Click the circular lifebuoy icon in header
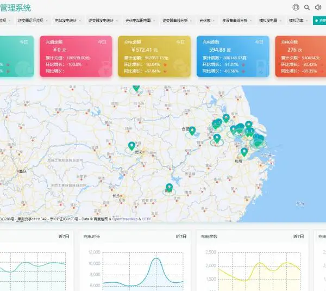326x291 pixels. click(x=296, y=8)
